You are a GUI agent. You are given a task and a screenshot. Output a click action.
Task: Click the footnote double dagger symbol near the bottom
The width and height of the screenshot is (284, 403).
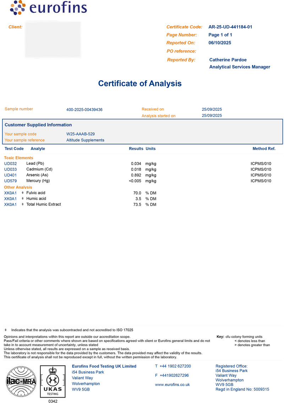(x=6, y=330)
